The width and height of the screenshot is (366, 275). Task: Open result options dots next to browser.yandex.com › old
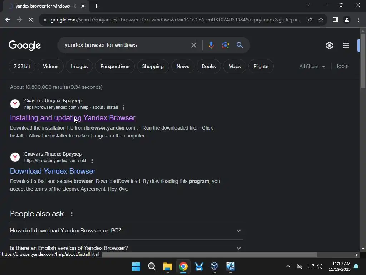click(x=92, y=161)
